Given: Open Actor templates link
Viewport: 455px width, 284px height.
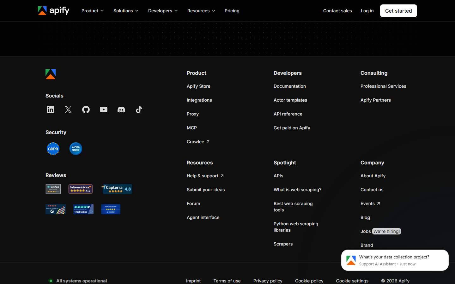Looking at the screenshot, I should [290, 100].
